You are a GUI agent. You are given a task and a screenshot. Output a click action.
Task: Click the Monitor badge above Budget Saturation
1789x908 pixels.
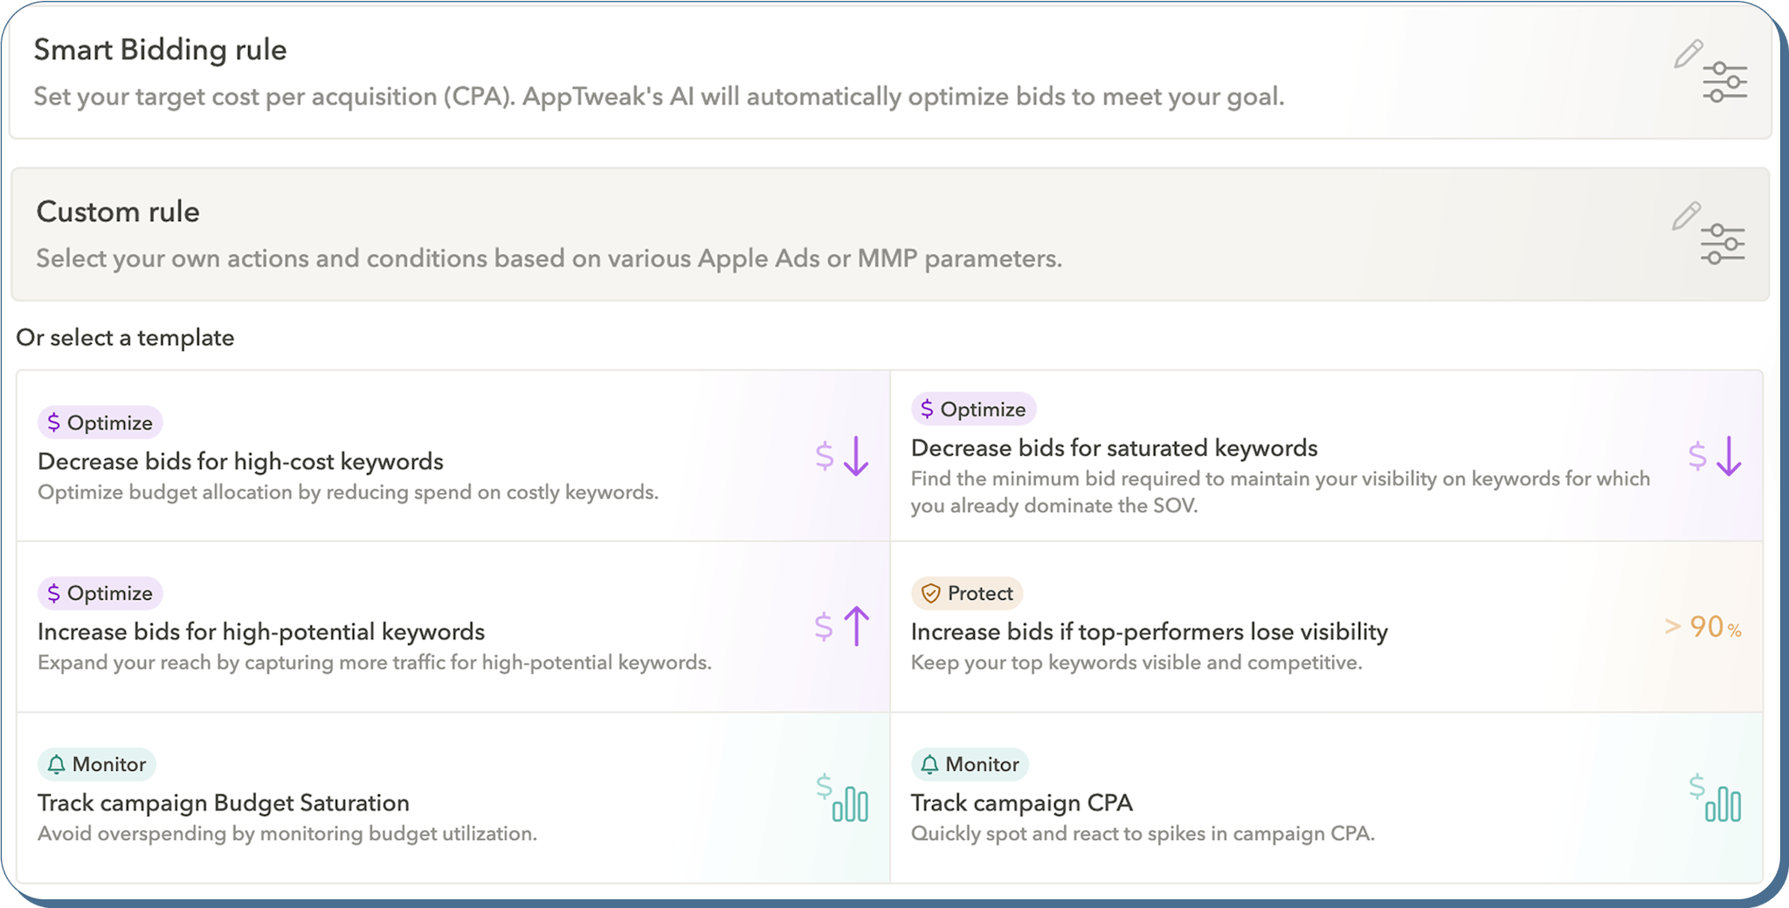pyautogui.click(x=97, y=764)
